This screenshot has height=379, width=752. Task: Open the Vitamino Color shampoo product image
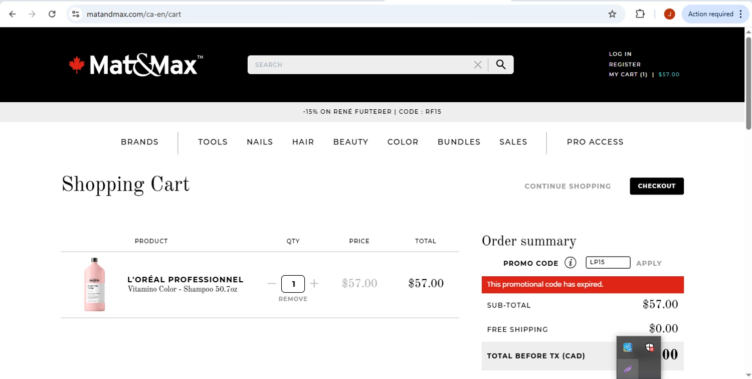(95, 284)
